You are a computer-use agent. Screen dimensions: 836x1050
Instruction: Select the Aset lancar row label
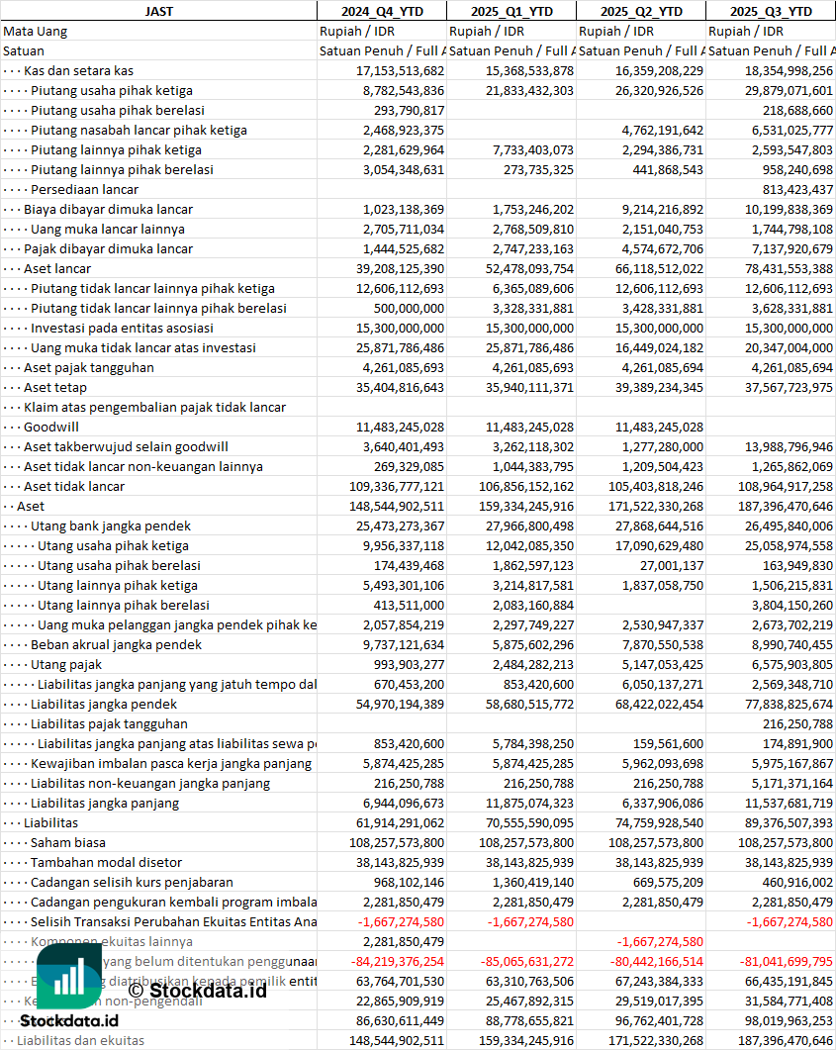coord(57,268)
